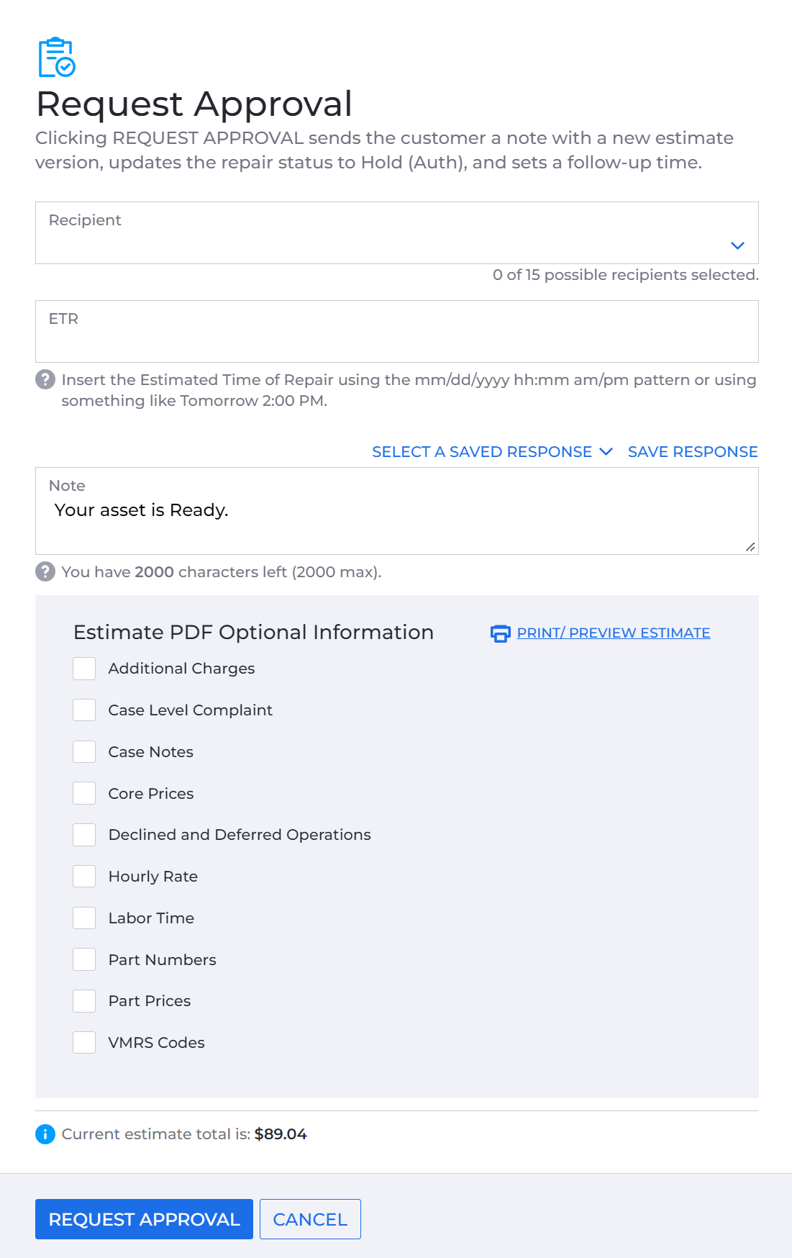Image resolution: width=792 pixels, height=1258 pixels.
Task: Enable the VMRS Codes checkbox
Action: point(84,1043)
